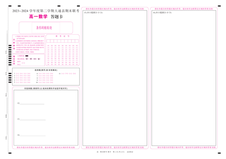Click inside the tall right column panel
The height and width of the screenshot is (159, 226).
184,79
